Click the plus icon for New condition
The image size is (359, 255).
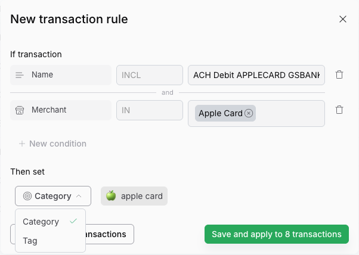[x=22, y=144]
